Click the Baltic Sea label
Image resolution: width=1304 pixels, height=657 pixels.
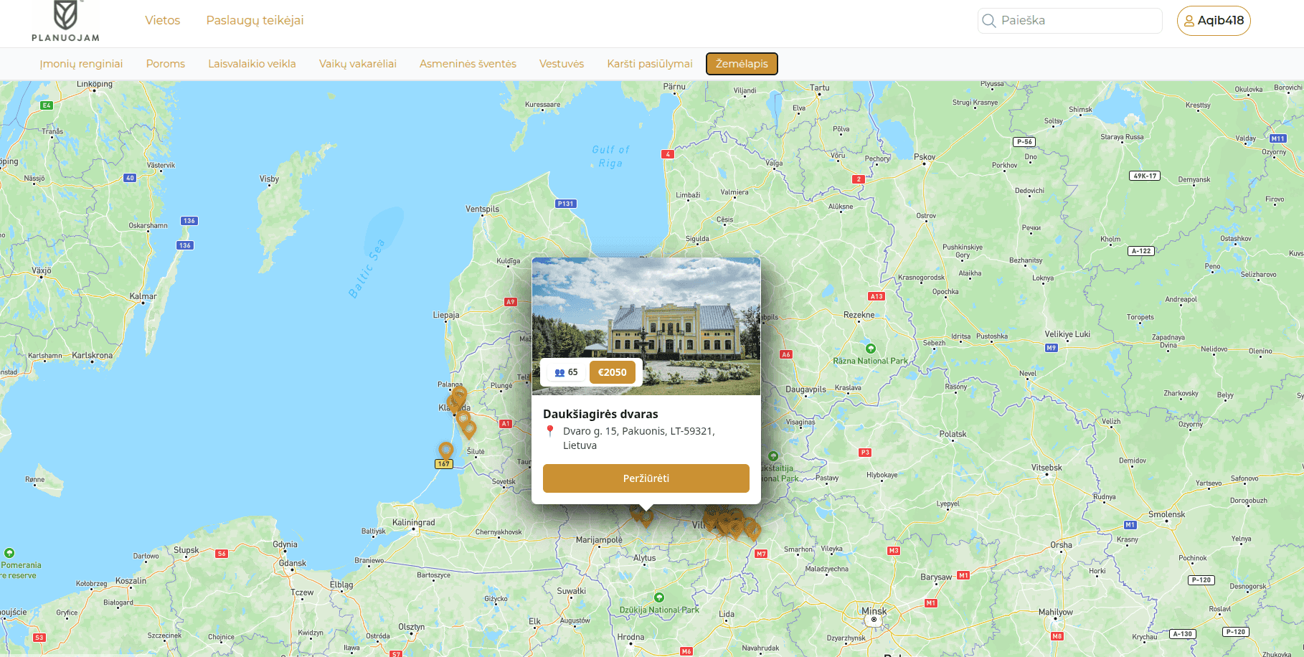click(x=367, y=268)
